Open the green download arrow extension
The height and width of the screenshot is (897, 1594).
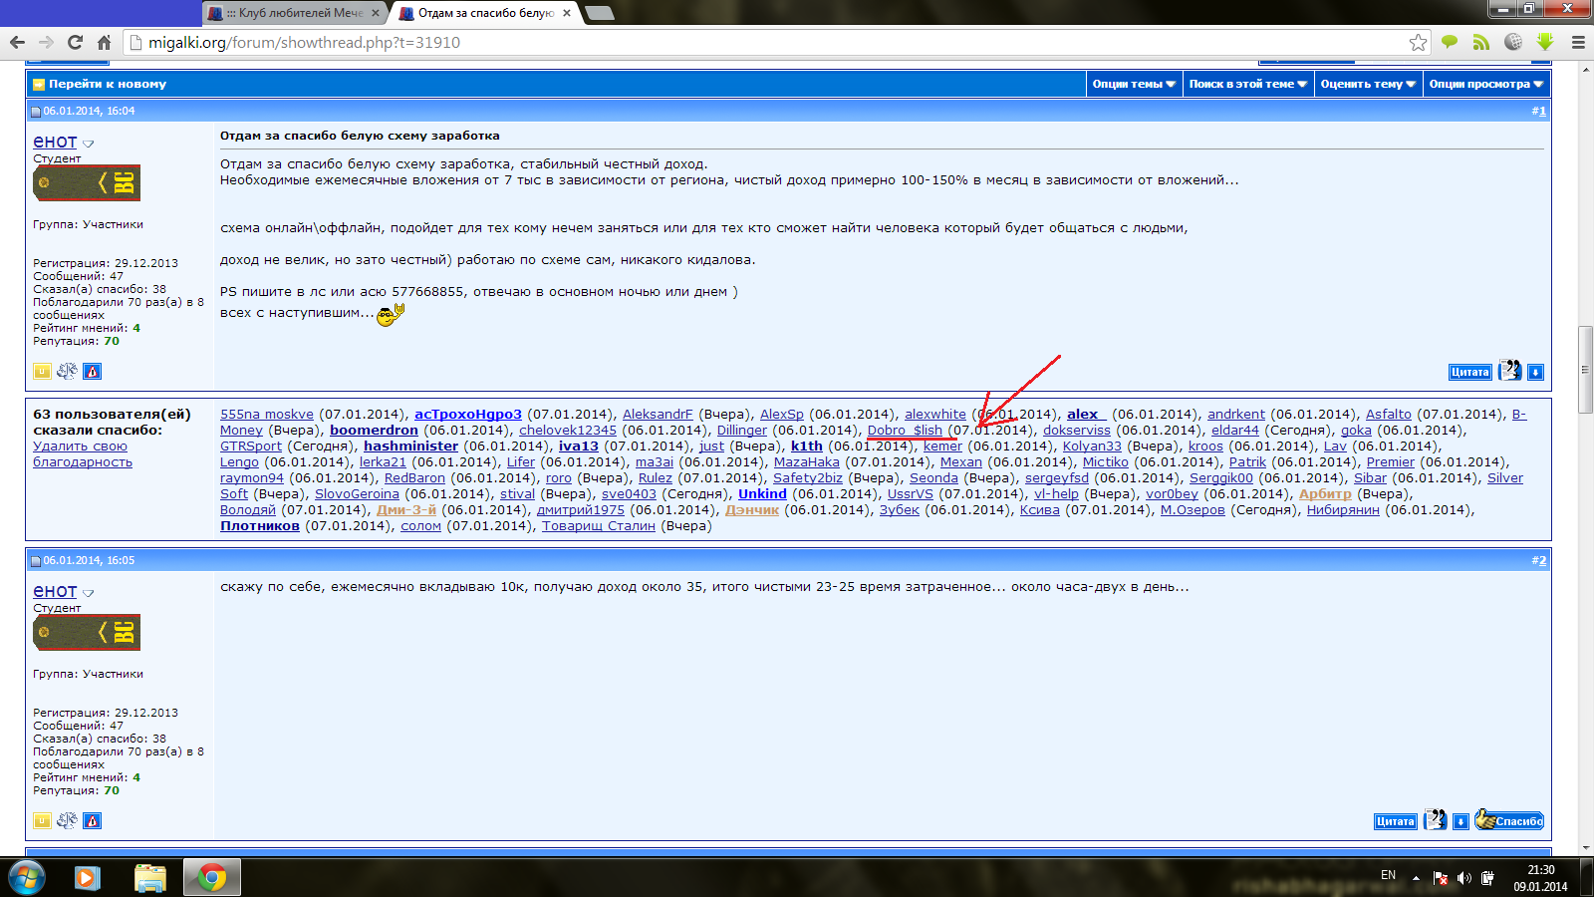pyautogui.click(x=1545, y=42)
